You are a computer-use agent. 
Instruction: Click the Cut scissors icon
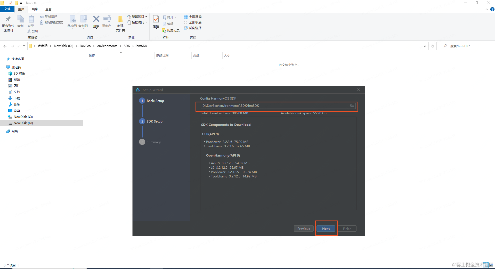(x=29, y=31)
